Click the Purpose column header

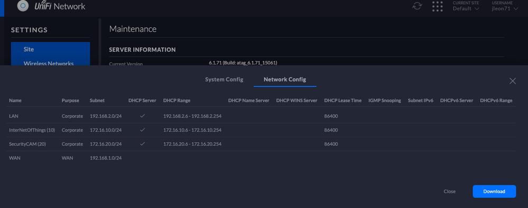70,101
